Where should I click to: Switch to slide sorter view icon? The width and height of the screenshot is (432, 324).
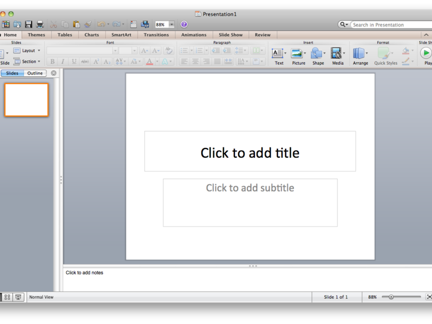click(8, 297)
